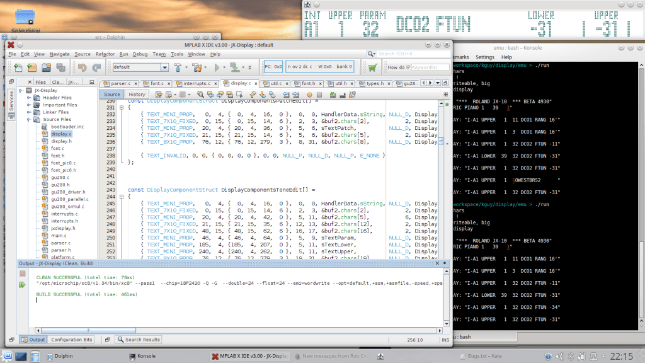Click the Find Selection magnifier icon in editor toolbar
This screenshot has width=645, height=363.
[200, 95]
